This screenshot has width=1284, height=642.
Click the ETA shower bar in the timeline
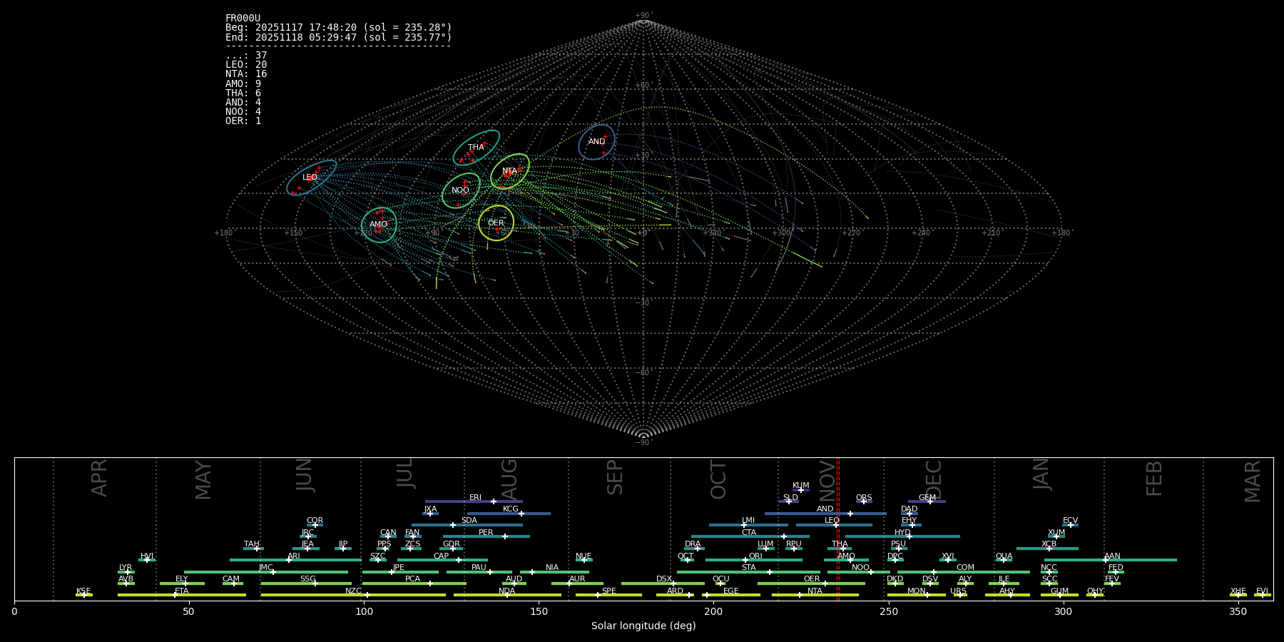pyautogui.click(x=181, y=595)
